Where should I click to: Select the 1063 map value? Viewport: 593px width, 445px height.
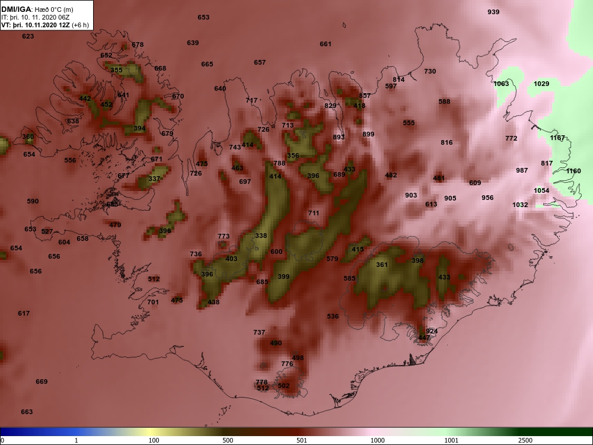coord(502,84)
